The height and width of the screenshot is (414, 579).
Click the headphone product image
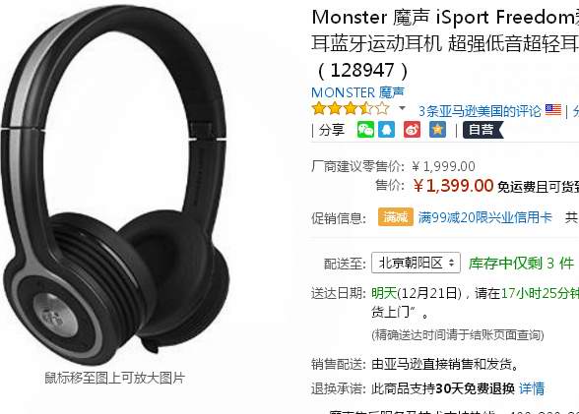pyautogui.click(x=114, y=184)
